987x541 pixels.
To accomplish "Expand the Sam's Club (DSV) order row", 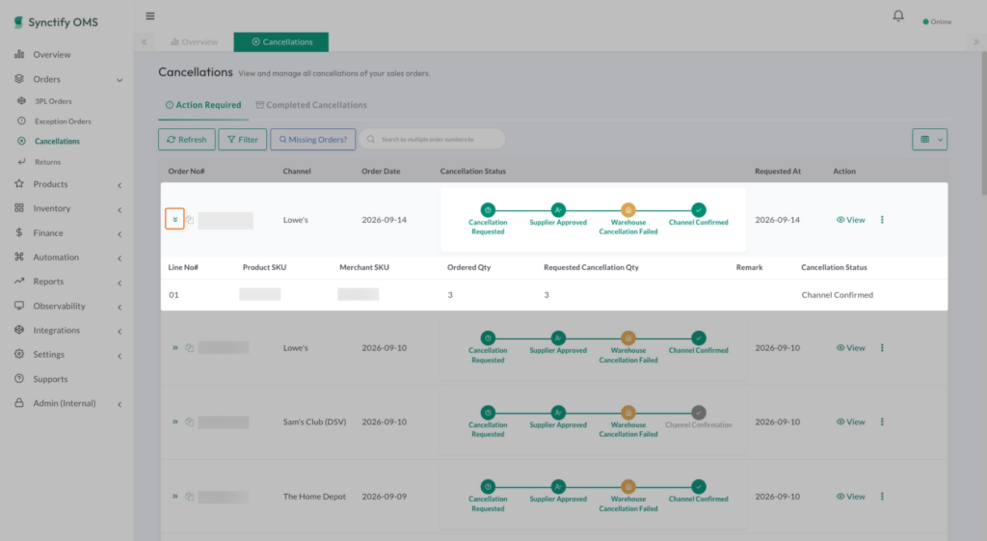I will tap(175, 422).
